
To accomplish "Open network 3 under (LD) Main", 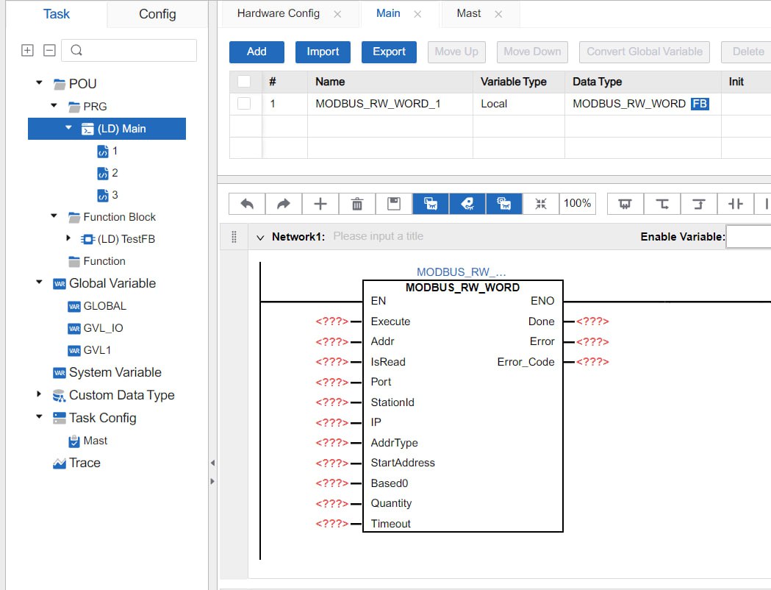I will pos(108,195).
